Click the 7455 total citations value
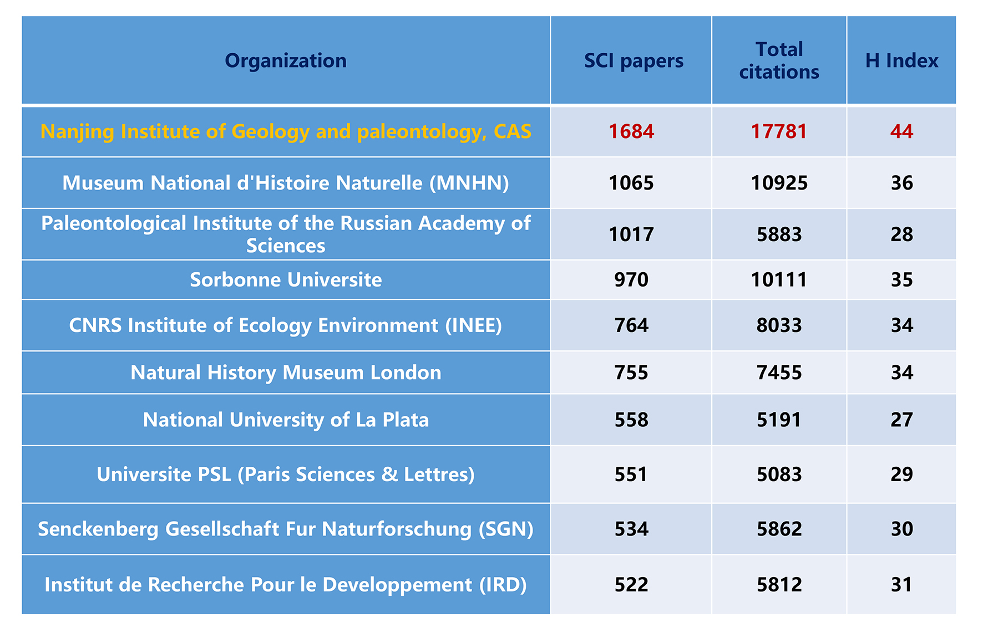Image resolution: width=983 pixels, height=633 pixels. [779, 372]
